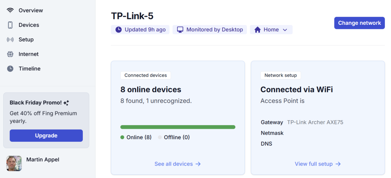The image size is (391, 178).
Task: Open the Devices sidebar menu item
Action: click(x=29, y=25)
